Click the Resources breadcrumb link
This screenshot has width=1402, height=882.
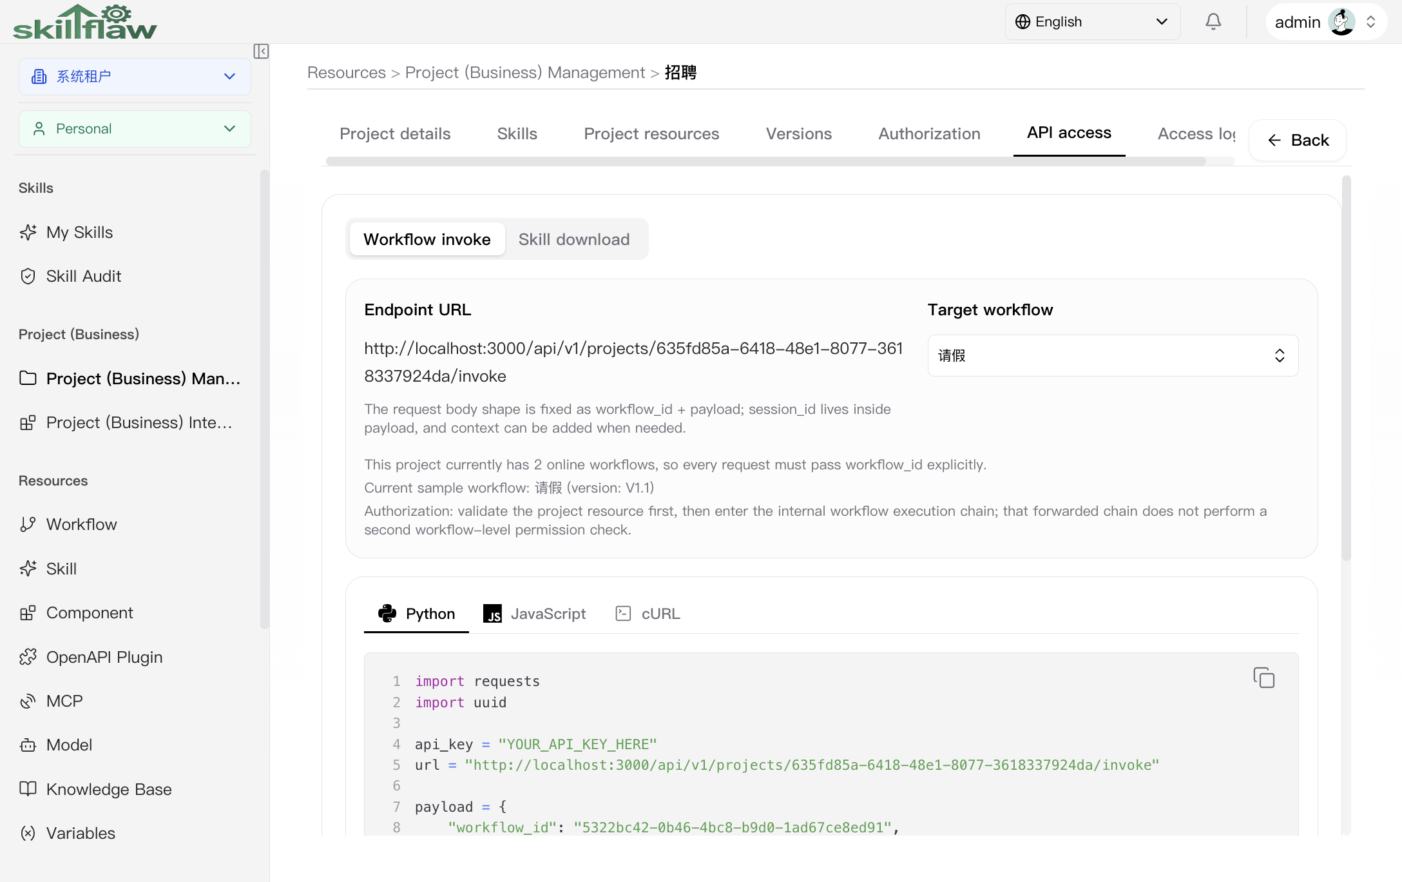pos(347,72)
